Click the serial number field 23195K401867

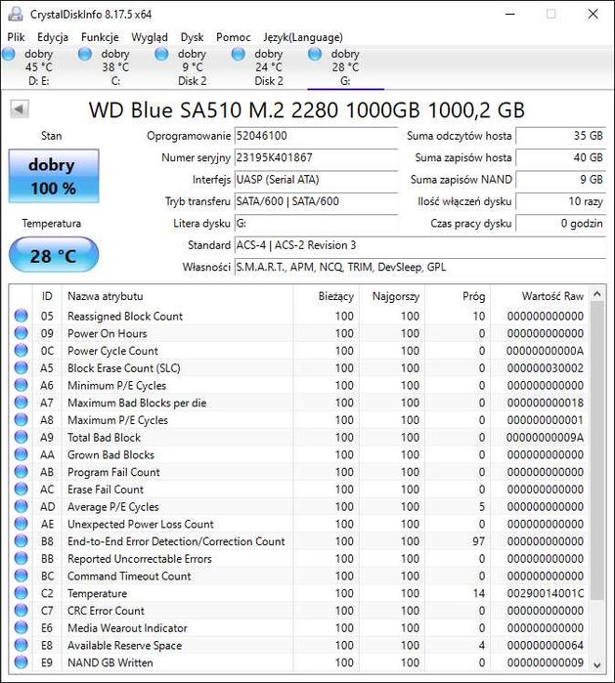coord(316,157)
